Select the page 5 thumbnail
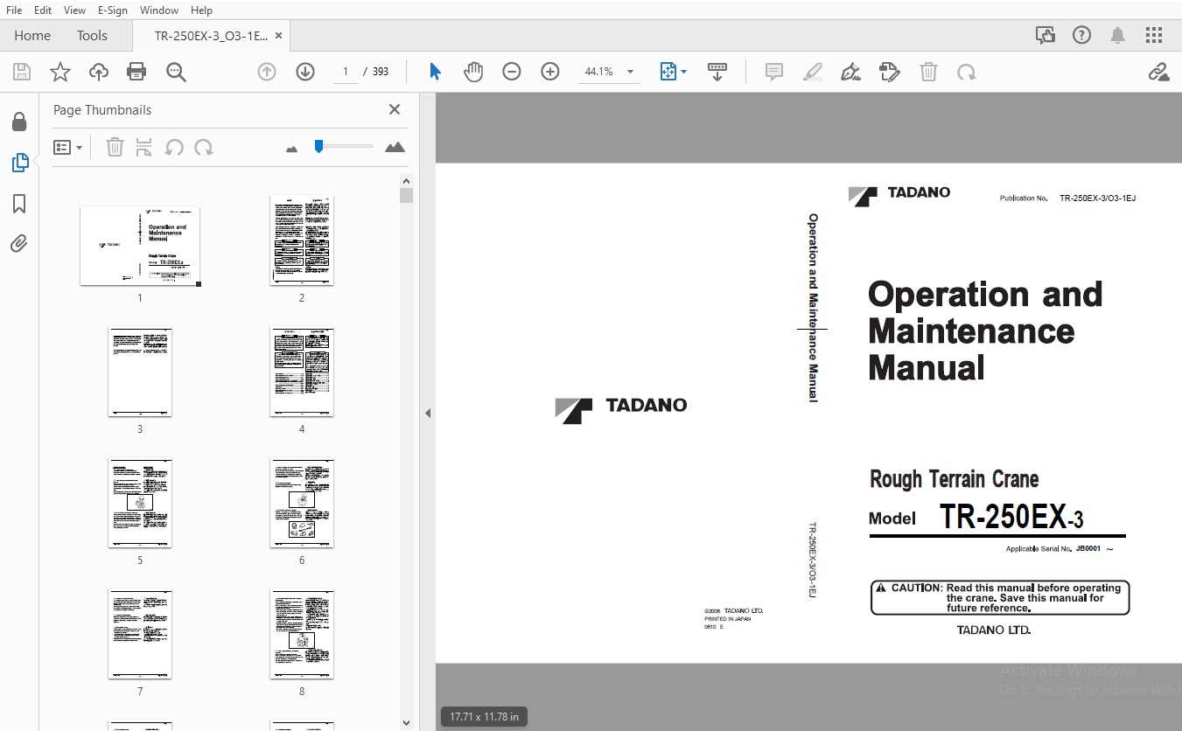This screenshot has width=1182, height=731. coord(140,503)
